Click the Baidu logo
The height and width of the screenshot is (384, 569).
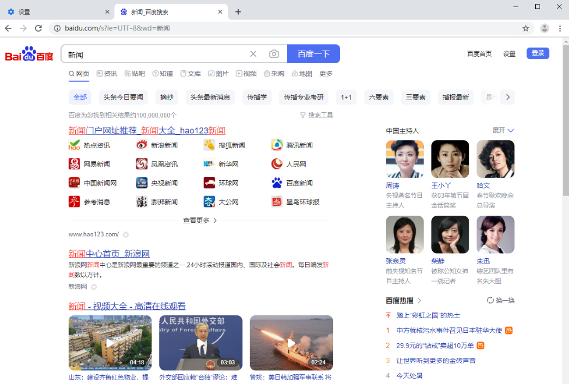29,54
